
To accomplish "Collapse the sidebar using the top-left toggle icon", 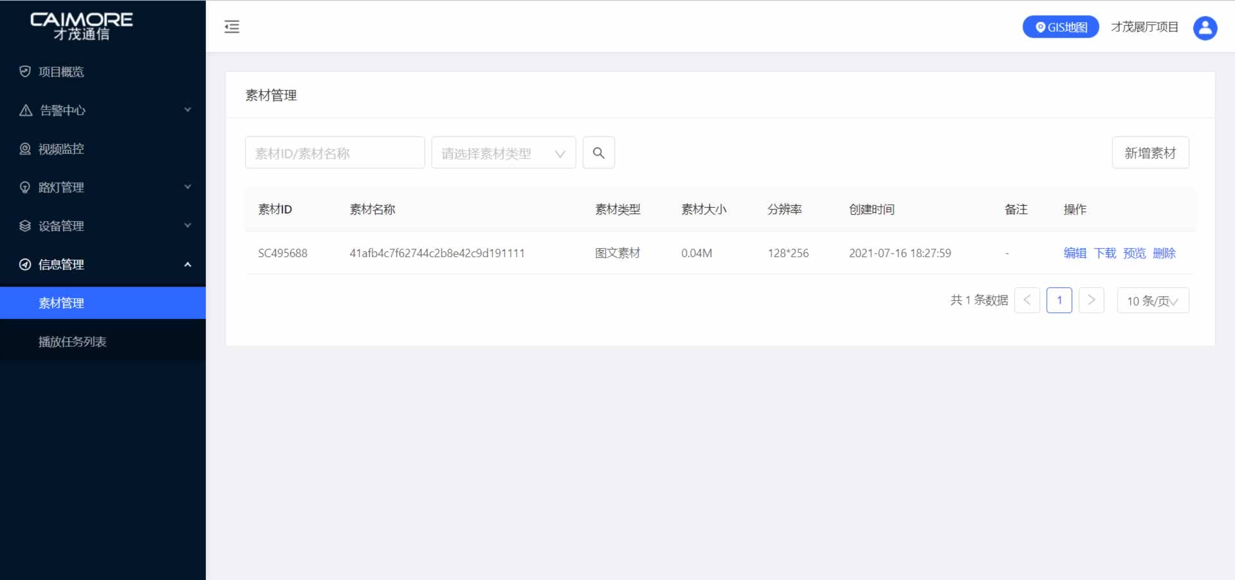I will click(232, 26).
